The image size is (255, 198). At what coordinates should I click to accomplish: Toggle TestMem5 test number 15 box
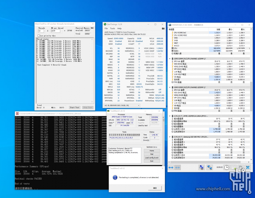click(x=139, y=135)
